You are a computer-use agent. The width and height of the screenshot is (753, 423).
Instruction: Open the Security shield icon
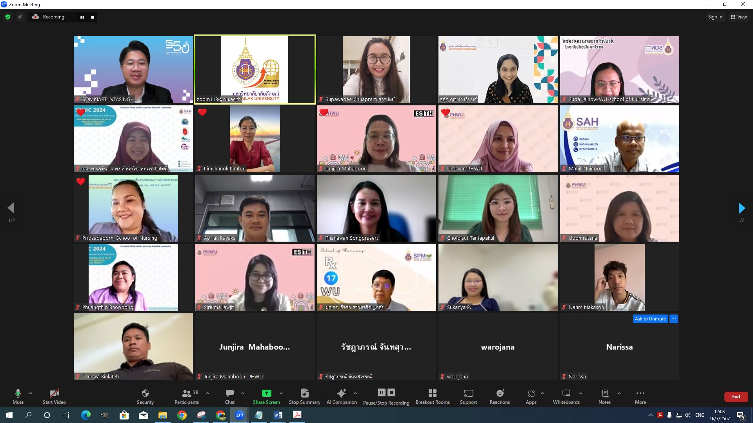click(145, 393)
